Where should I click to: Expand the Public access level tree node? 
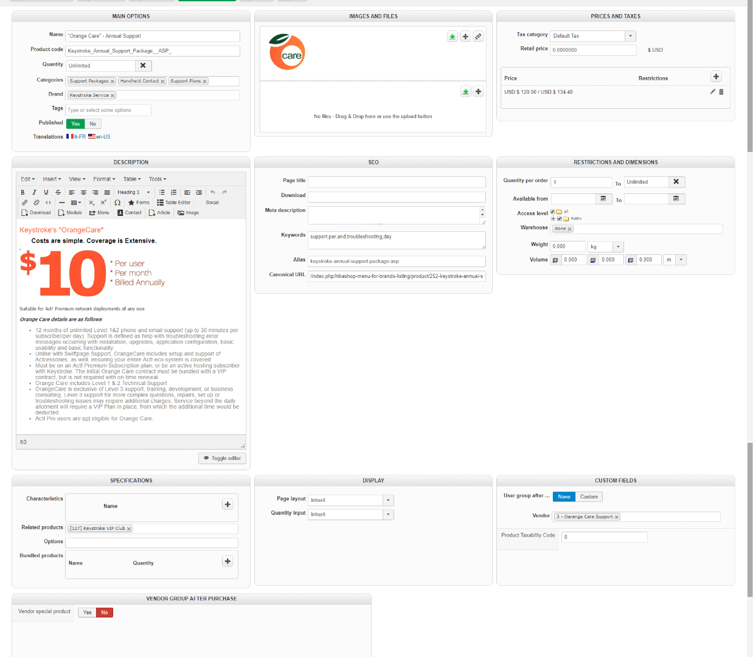(553, 218)
